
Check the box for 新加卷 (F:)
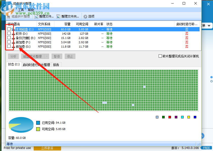pos(9,42)
